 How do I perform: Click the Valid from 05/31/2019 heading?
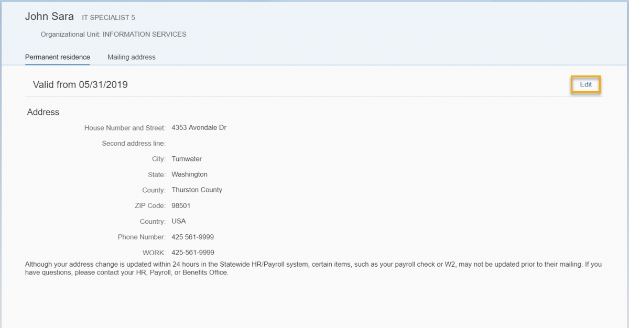(x=80, y=84)
